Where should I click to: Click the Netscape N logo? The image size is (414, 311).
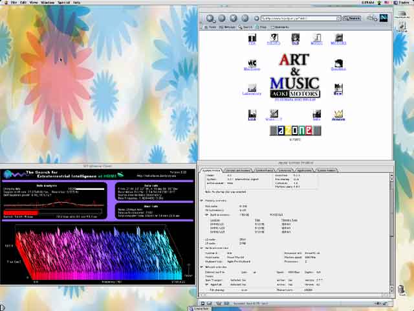384,18
